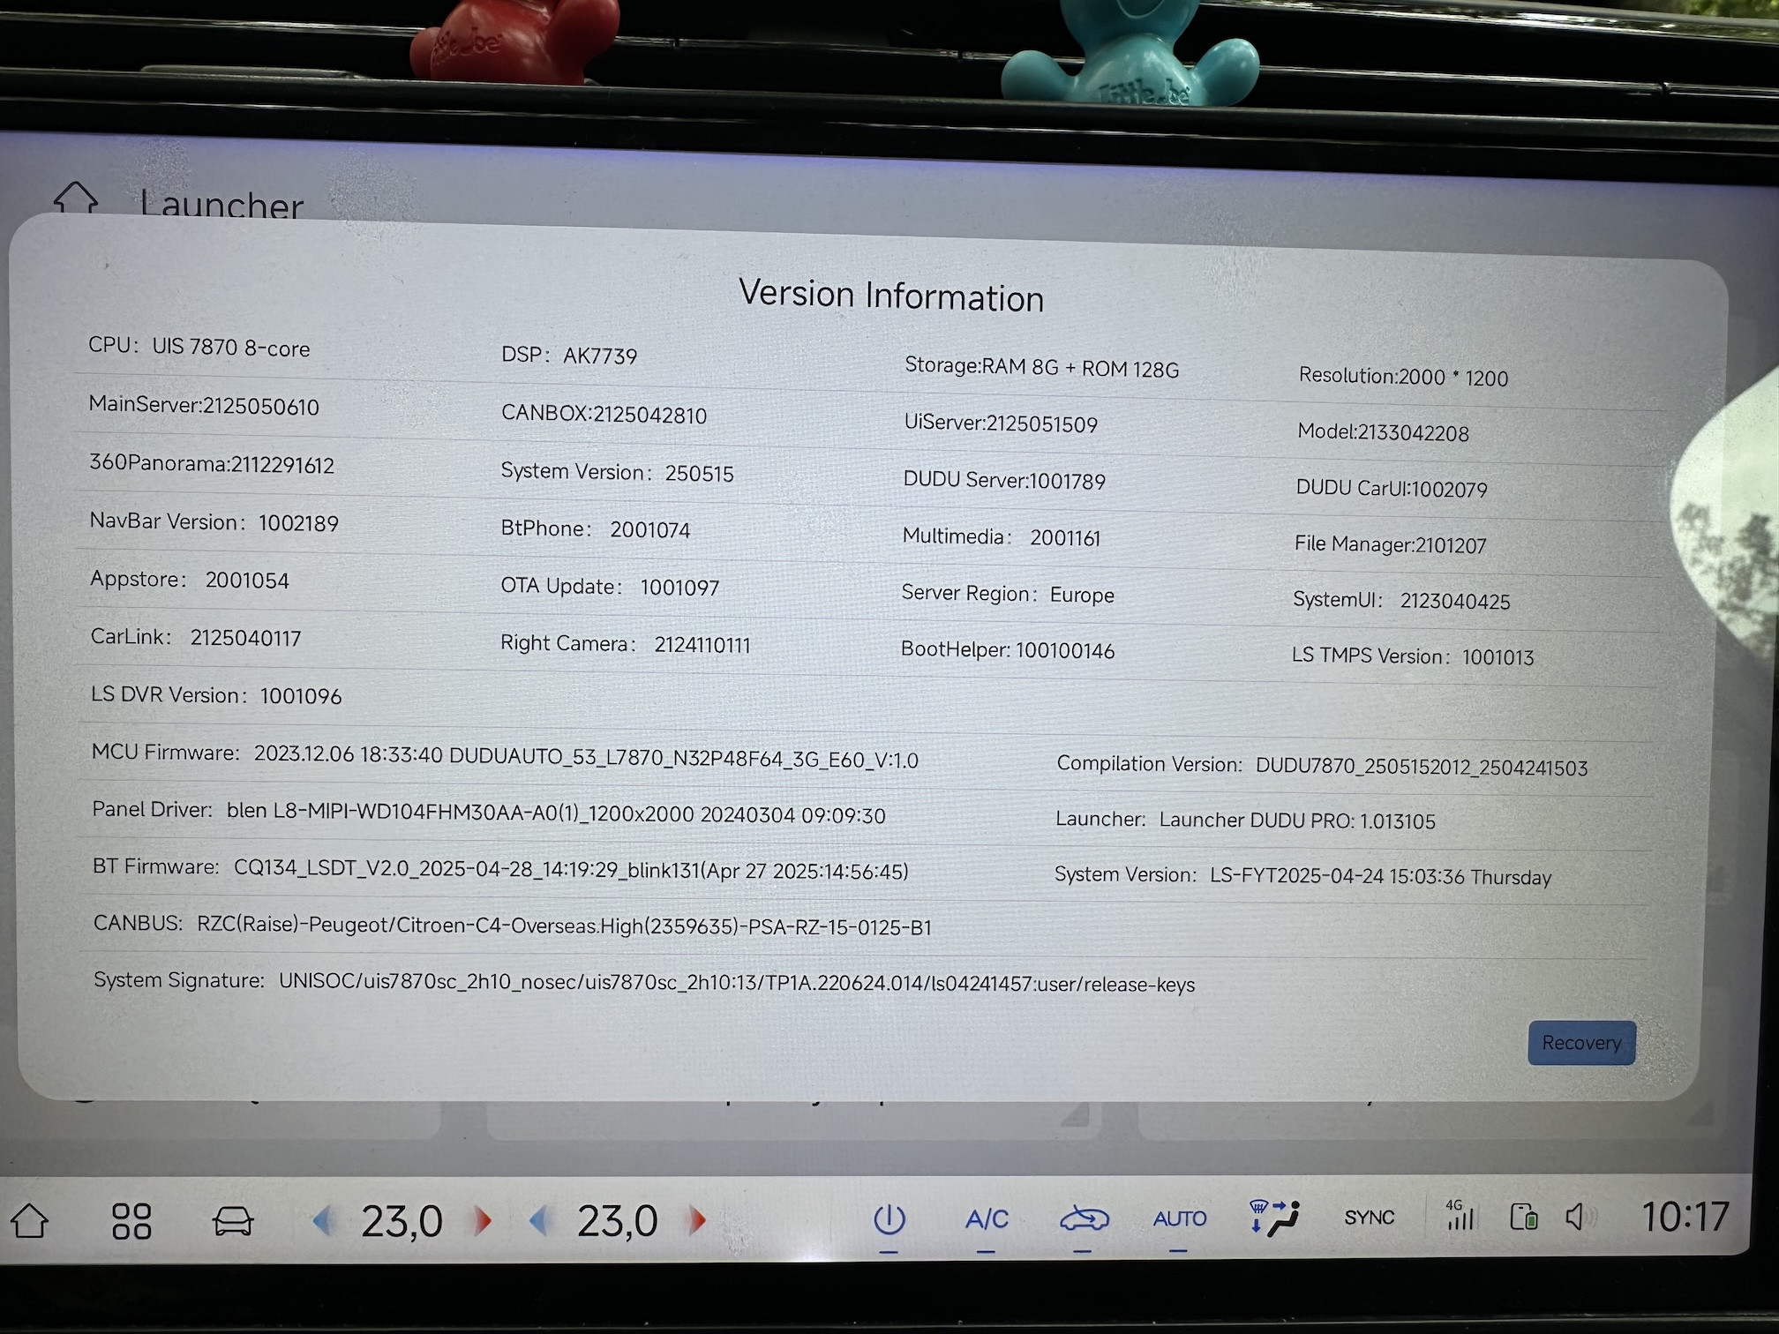Screen dimensions: 1779x1334
Task: Select MainServer:2125050610 entry
Action: pyautogui.click(x=204, y=405)
